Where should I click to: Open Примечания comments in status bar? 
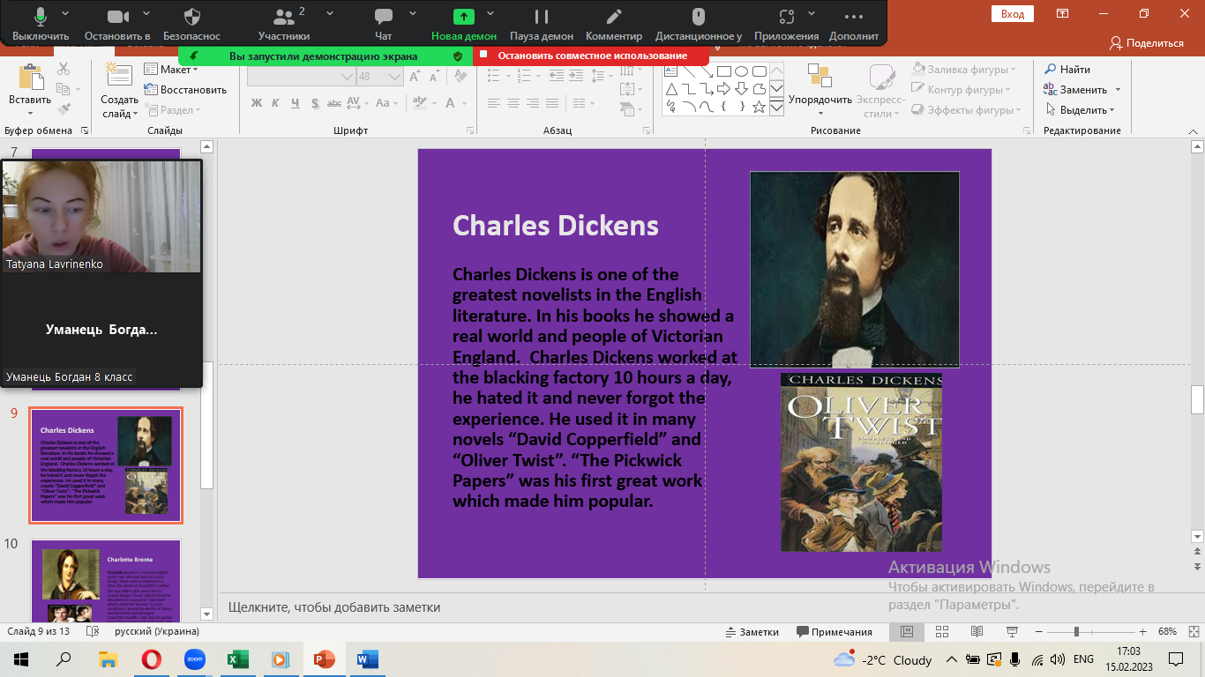pos(835,631)
